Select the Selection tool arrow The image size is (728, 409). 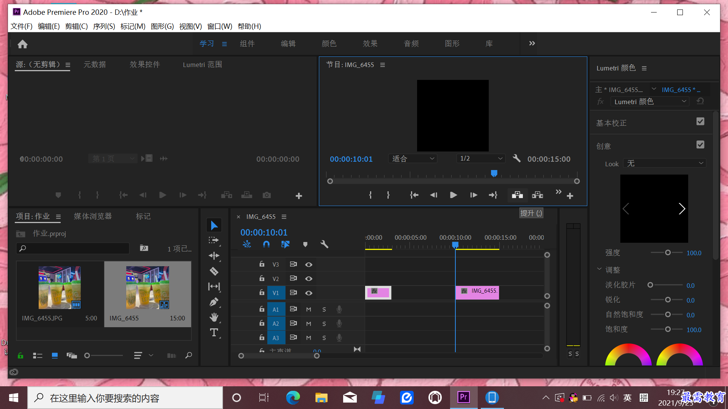pyautogui.click(x=214, y=225)
